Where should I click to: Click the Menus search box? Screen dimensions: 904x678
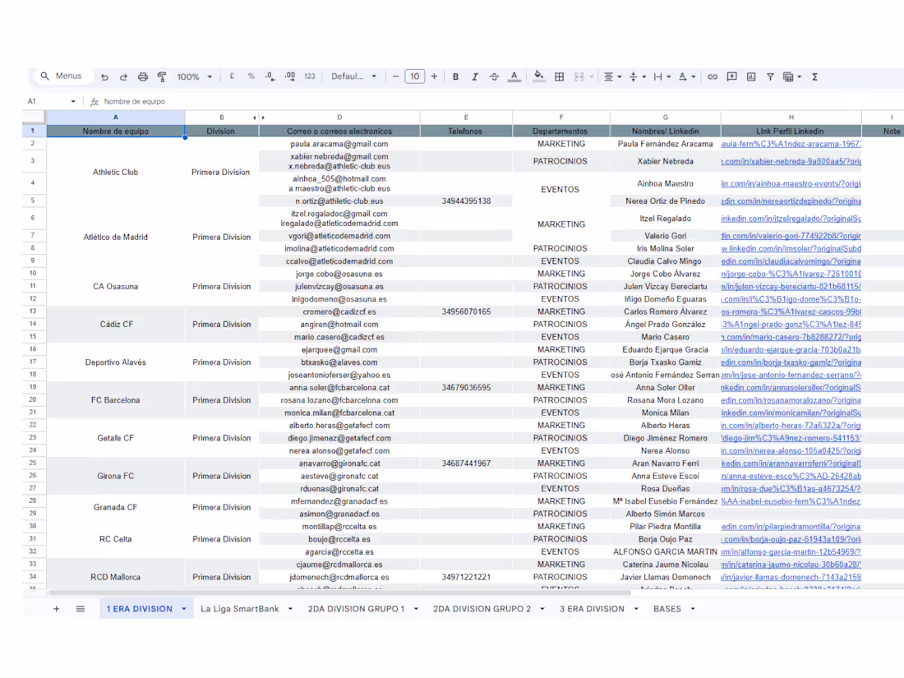61,76
